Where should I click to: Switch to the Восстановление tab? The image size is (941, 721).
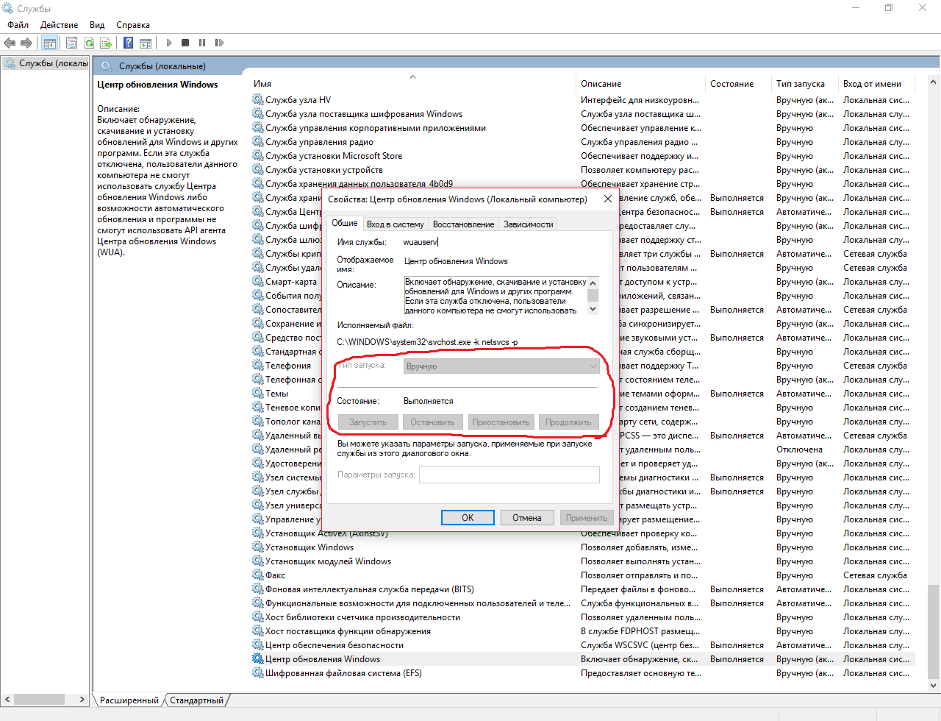[x=463, y=224]
